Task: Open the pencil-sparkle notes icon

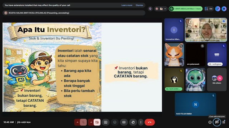Action: (x=218, y=9)
